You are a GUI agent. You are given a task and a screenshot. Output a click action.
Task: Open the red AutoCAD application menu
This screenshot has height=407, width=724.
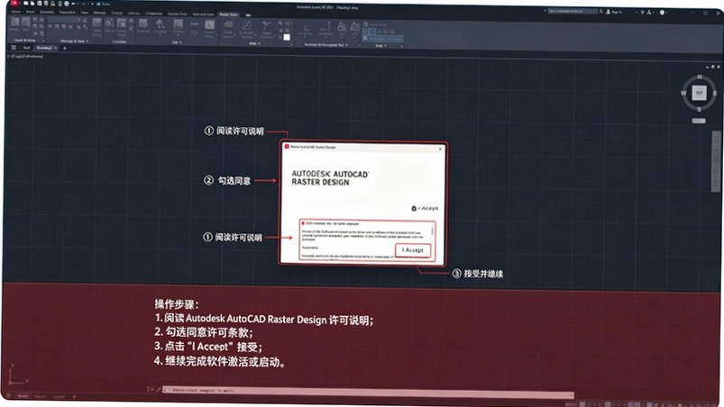tap(14, 4)
